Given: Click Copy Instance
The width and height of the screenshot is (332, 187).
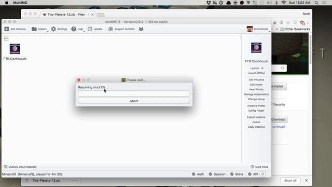Looking at the screenshot, I should (256, 127).
